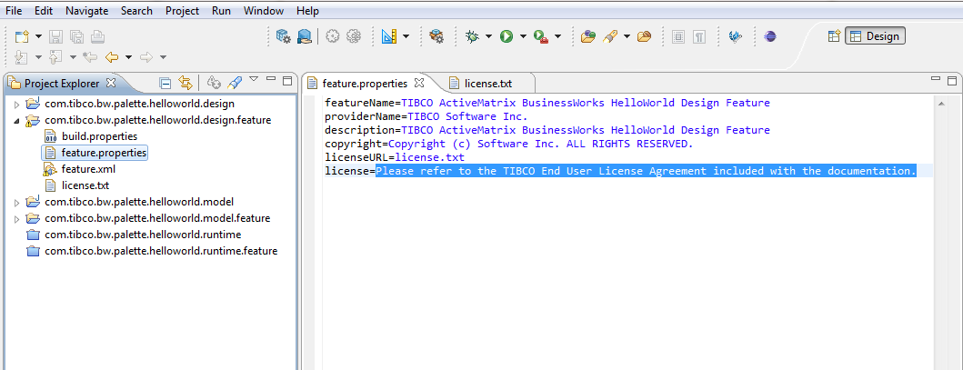The height and width of the screenshot is (370, 963).
Task: Click the folder with spheres toolbar icon
Action: pos(588,36)
